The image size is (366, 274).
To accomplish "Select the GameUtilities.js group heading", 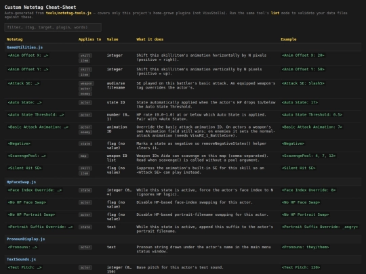I will [x=24, y=47].
